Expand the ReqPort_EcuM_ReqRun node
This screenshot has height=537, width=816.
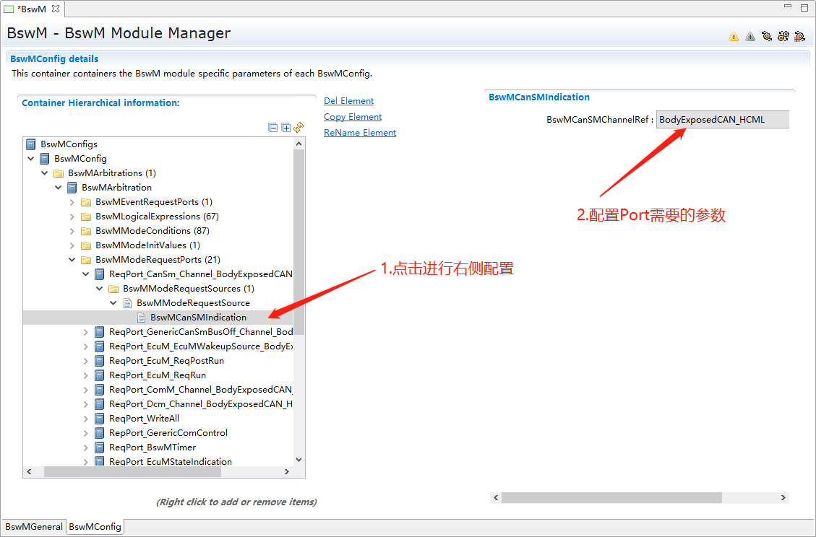pos(86,375)
